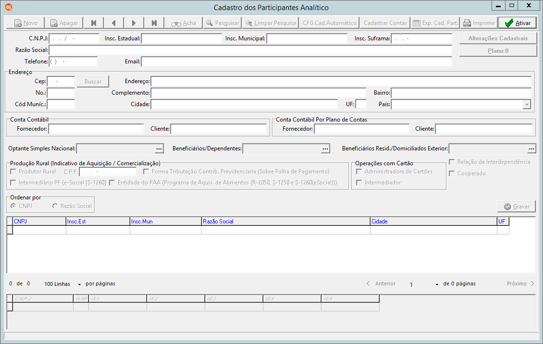Tick Administradora de Cartões checkbox
The width and height of the screenshot is (543, 344).
(x=359, y=172)
